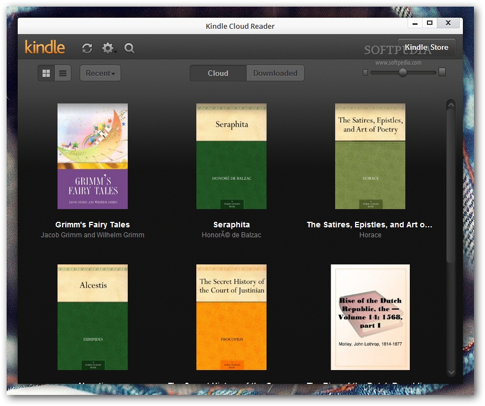Click the scrollbar up arrow
The width and height of the screenshot is (485, 406).
point(451,105)
